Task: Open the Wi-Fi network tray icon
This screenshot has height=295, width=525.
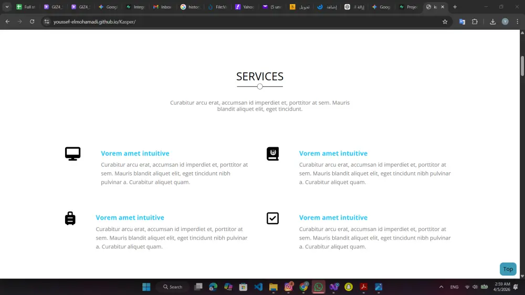Action: 467,287
